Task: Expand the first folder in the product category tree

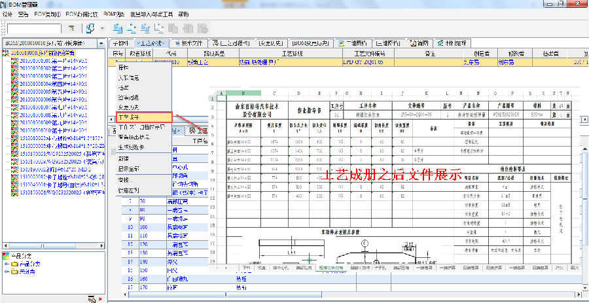Action: [x=7, y=264]
